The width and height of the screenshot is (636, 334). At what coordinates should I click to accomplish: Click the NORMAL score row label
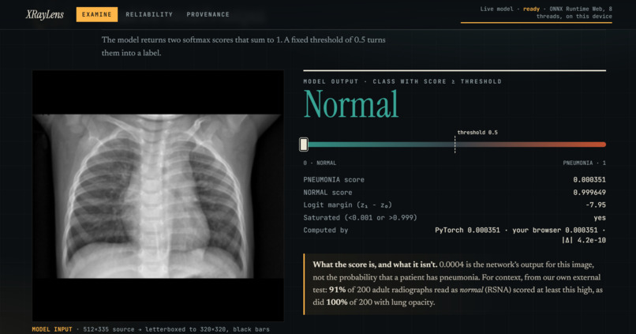click(x=327, y=193)
